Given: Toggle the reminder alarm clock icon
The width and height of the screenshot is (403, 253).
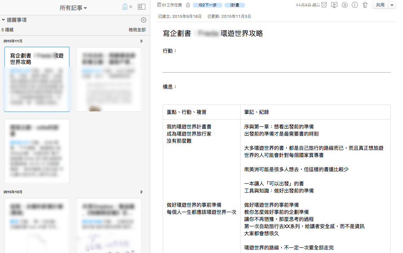Looking at the screenshot, I should 324,5.
